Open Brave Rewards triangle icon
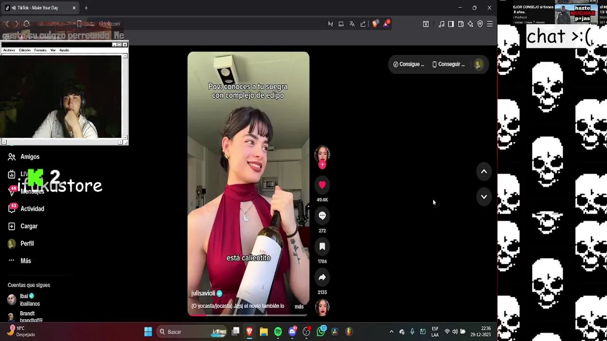 386,23
